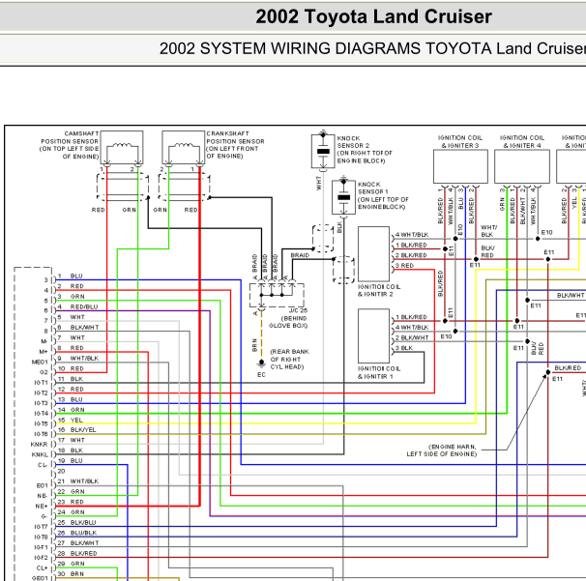Viewport: 586px width, 581px height.
Task: Click pin row "19 BLU"
Action: tap(71, 461)
